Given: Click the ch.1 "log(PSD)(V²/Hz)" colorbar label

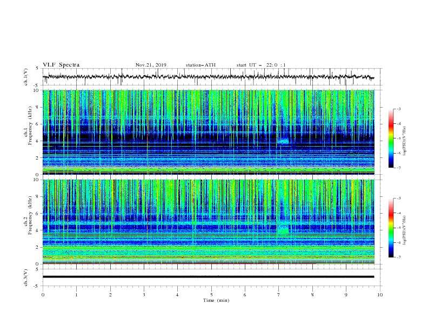Looking at the screenshot, I should coord(405,141).
